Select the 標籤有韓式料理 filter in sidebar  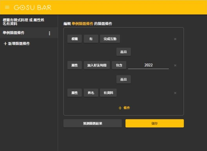[x=24, y=22]
